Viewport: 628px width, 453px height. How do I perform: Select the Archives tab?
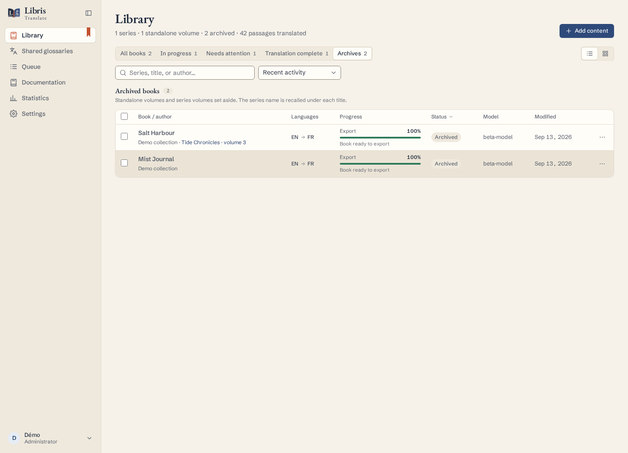[x=352, y=54]
